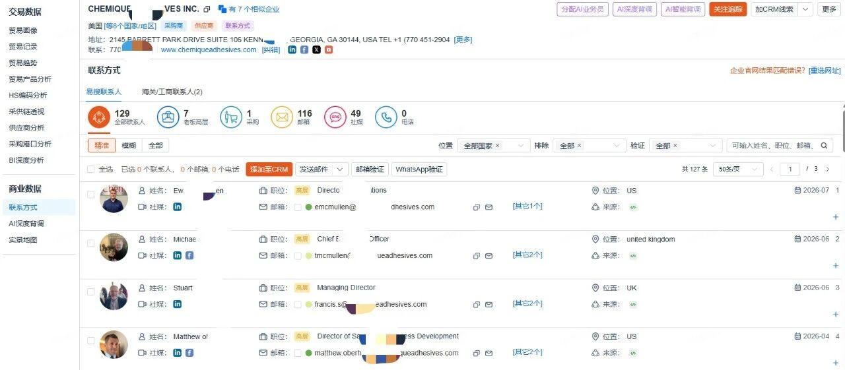Select the 精准 match mode tab
Image resolution: width=845 pixels, height=370 pixels.
[102, 146]
